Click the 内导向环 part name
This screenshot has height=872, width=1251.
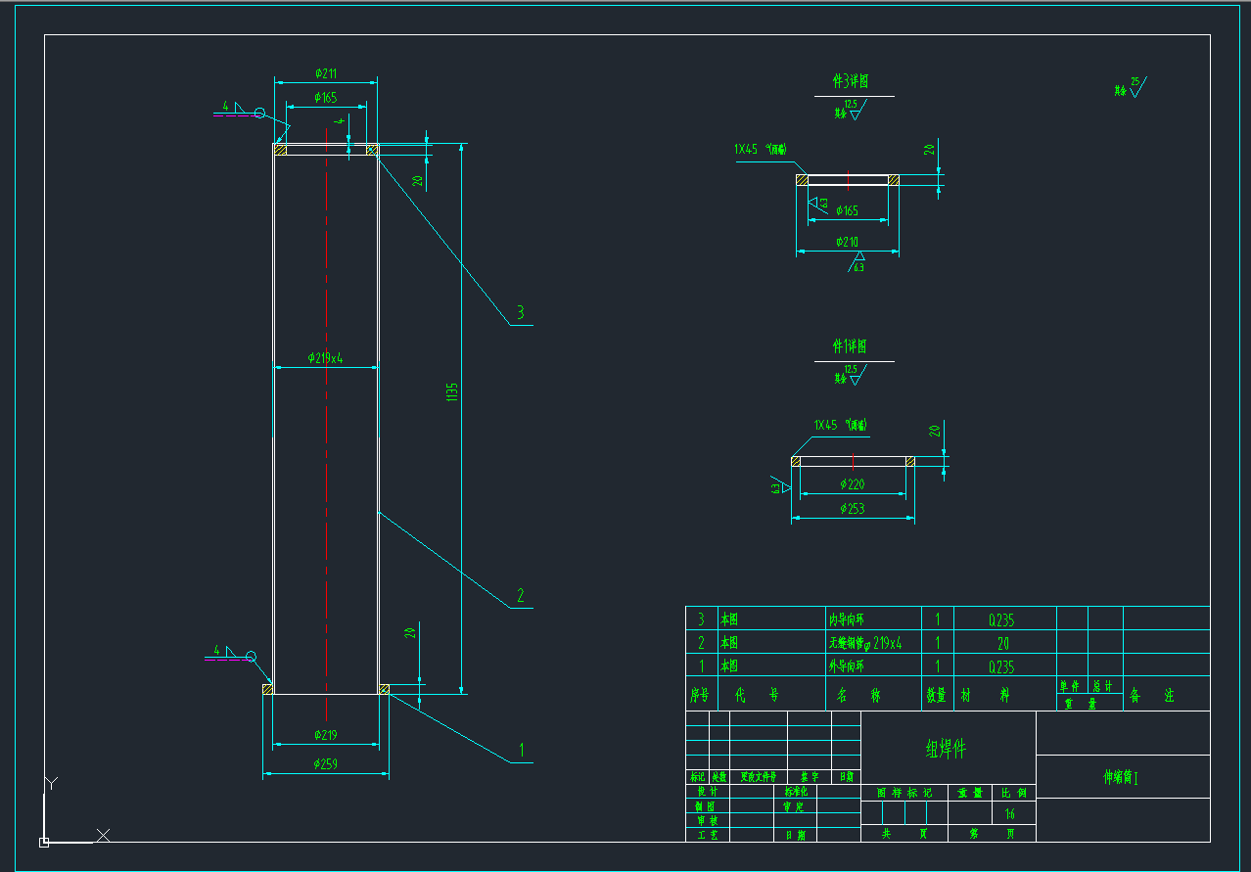click(x=847, y=620)
